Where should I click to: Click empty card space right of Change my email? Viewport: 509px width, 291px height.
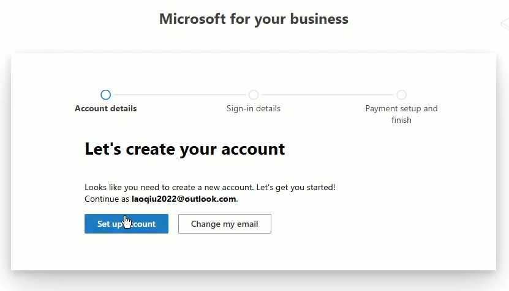point(380,224)
